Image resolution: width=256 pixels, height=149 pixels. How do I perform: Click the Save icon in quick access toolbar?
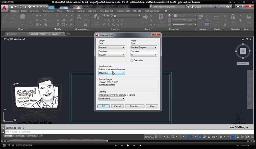pyautogui.click(x=21, y=7)
